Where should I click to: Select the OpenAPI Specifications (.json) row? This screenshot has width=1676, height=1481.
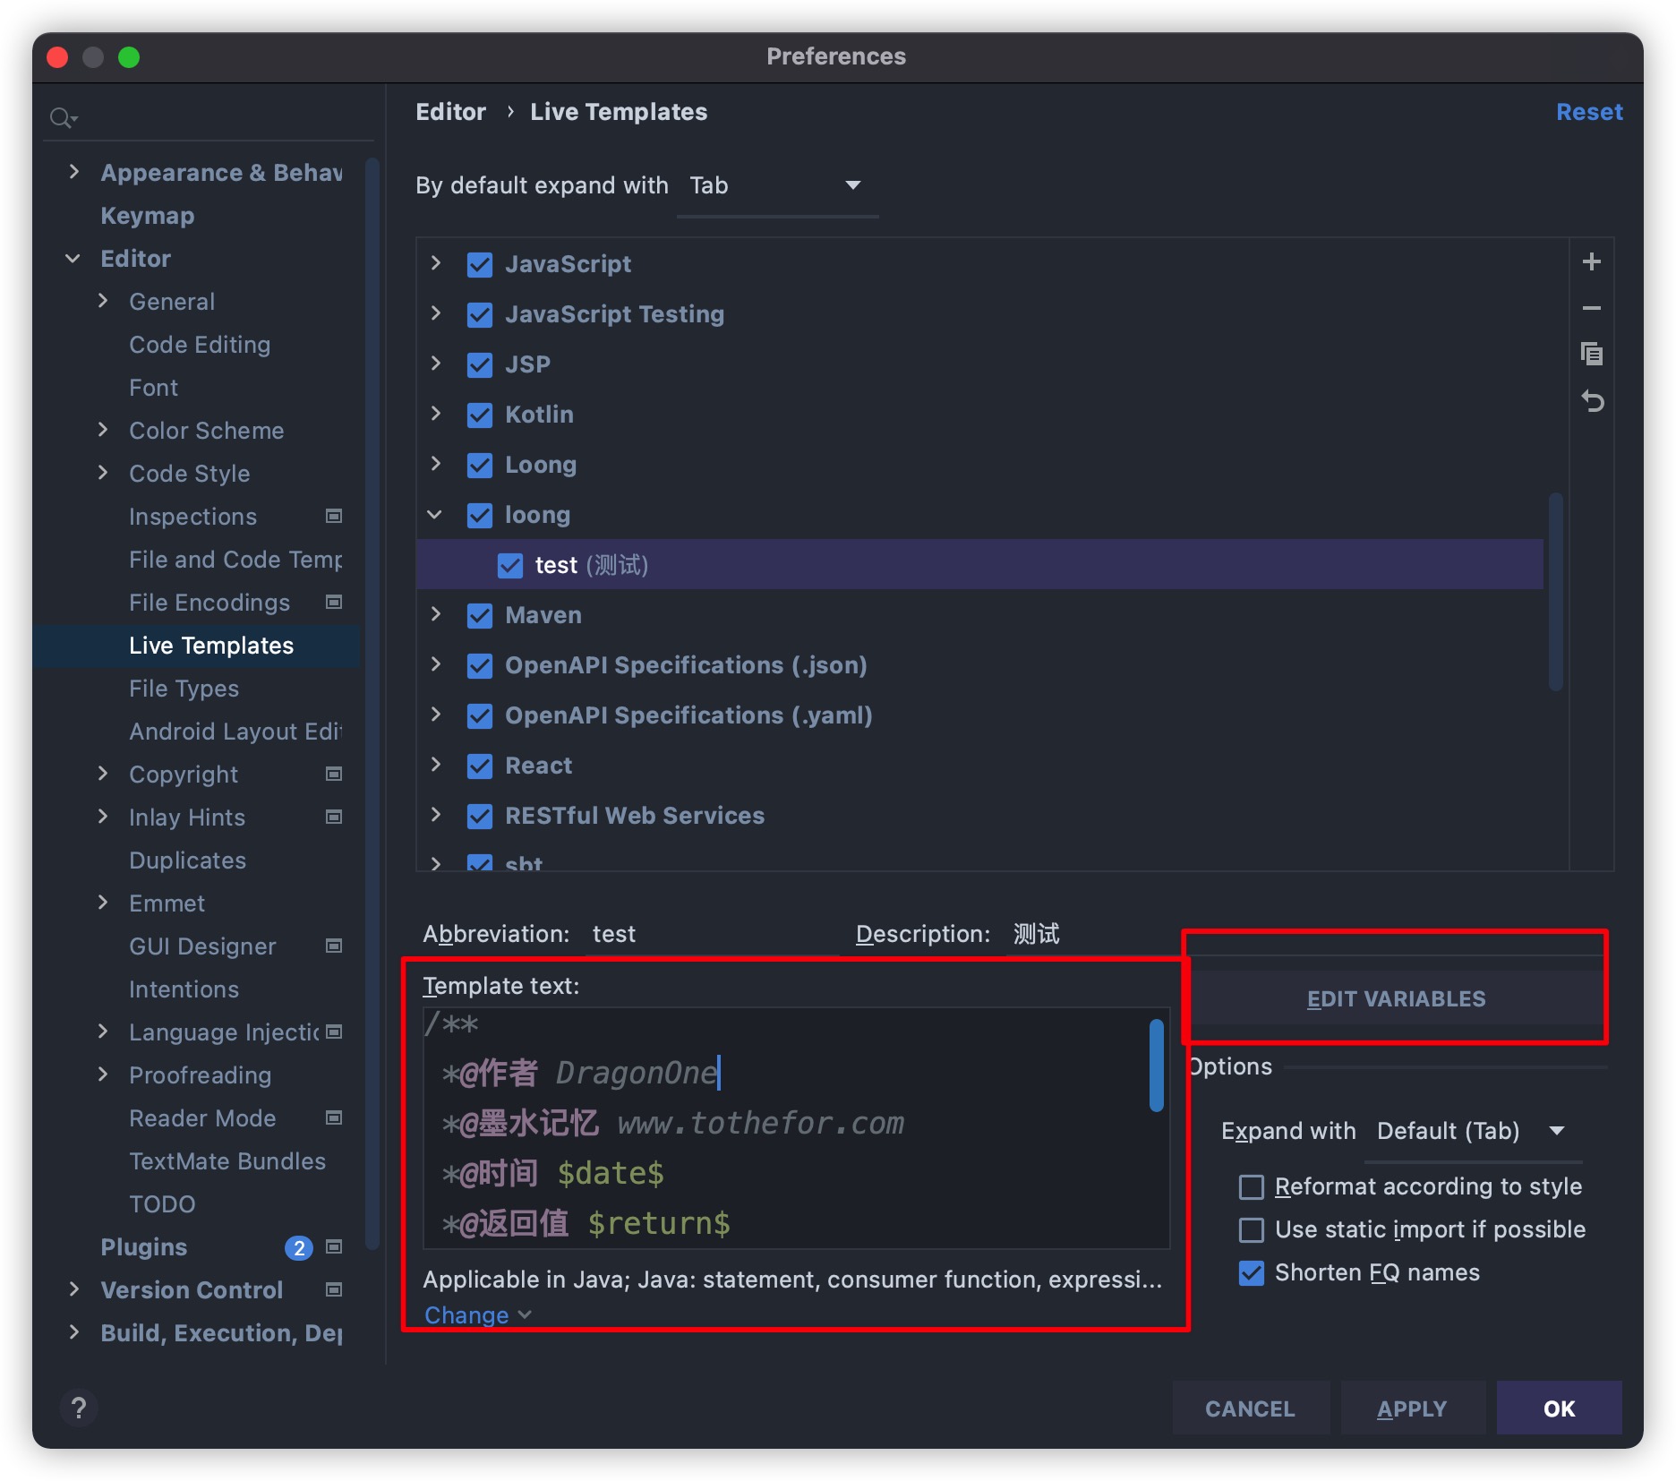click(x=979, y=665)
